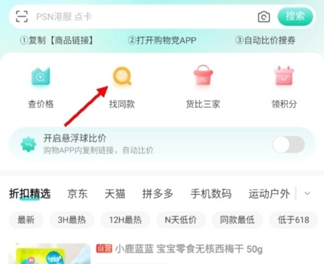Focus the PSN港服 点卡 search field
The height and width of the screenshot is (264, 324).
[x=143, y=17]
